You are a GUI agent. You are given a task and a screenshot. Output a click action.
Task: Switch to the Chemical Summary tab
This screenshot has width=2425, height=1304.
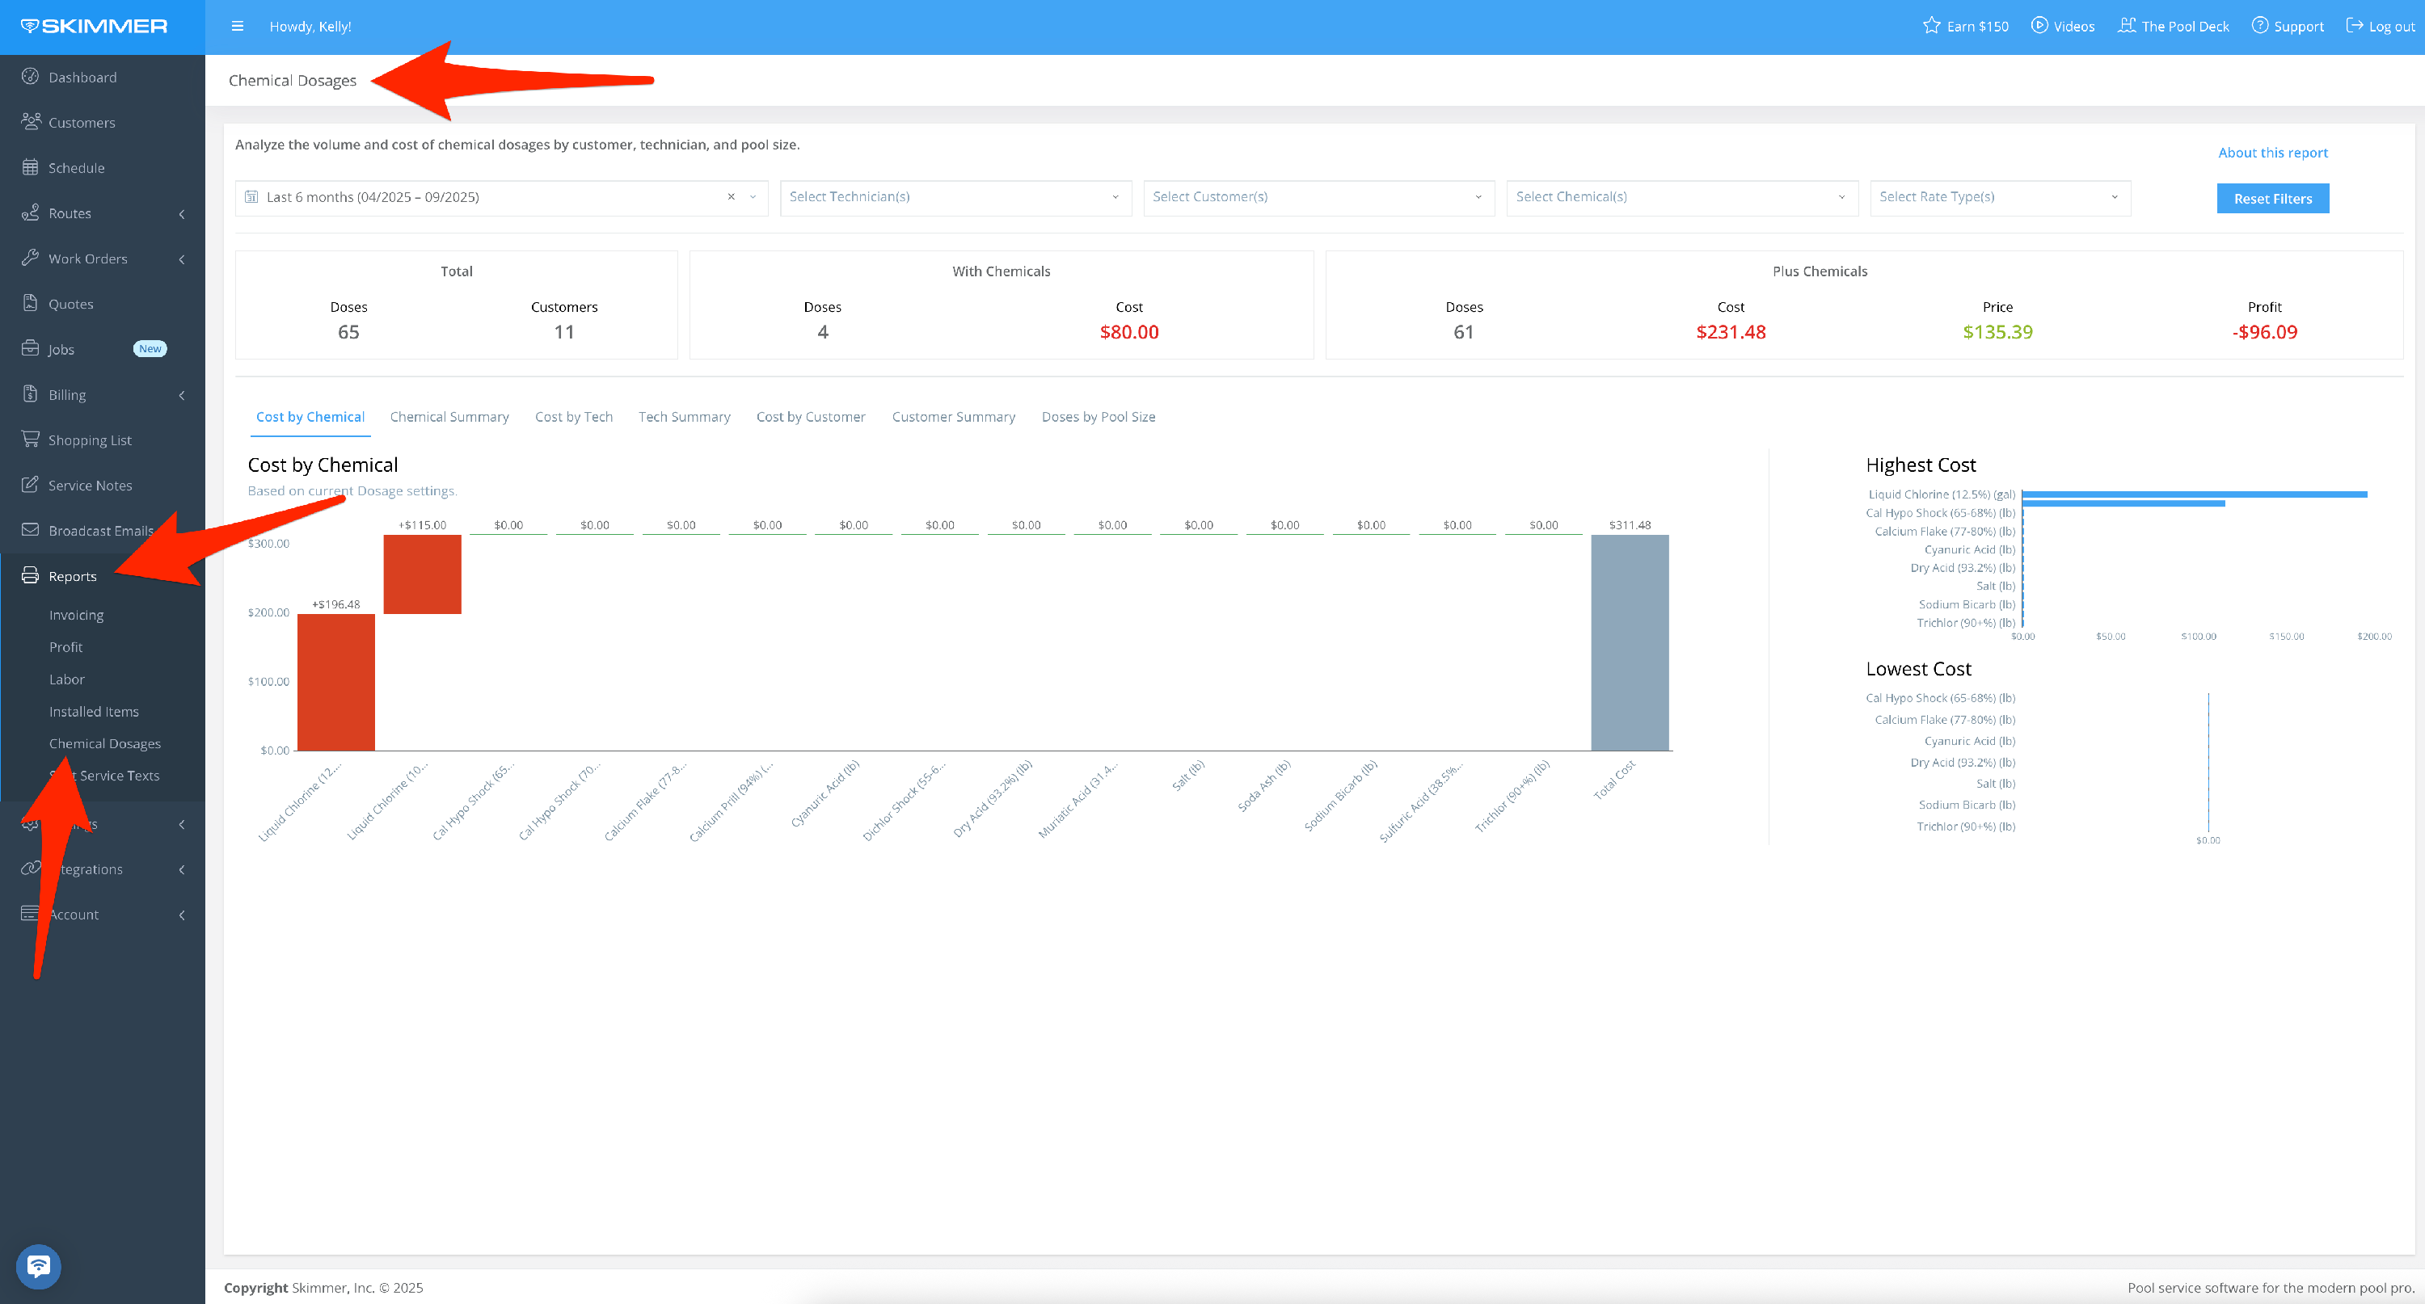(x=449, y=417)
